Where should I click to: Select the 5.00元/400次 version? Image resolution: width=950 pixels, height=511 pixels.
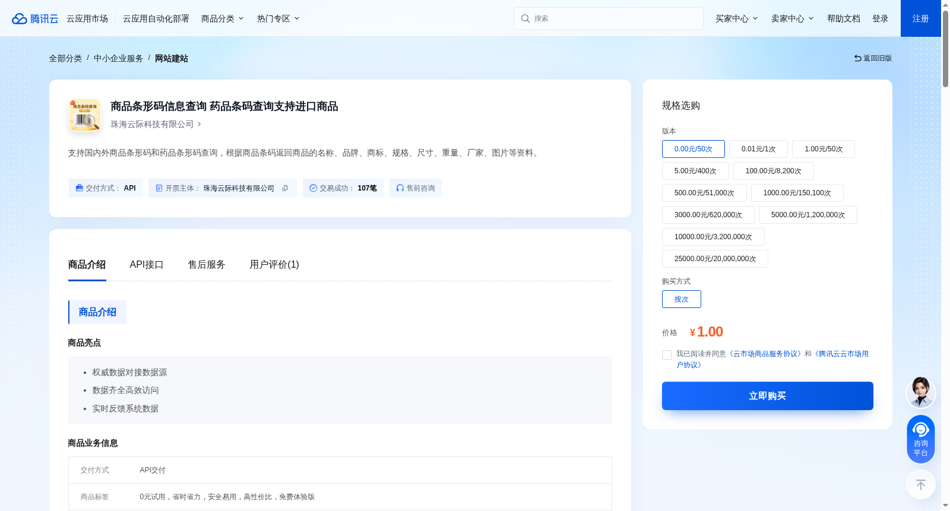pos(695,171)
